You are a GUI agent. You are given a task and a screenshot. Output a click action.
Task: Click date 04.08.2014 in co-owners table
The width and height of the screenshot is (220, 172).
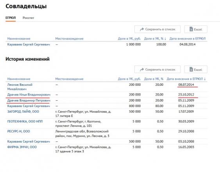click(x=188, y=44)
